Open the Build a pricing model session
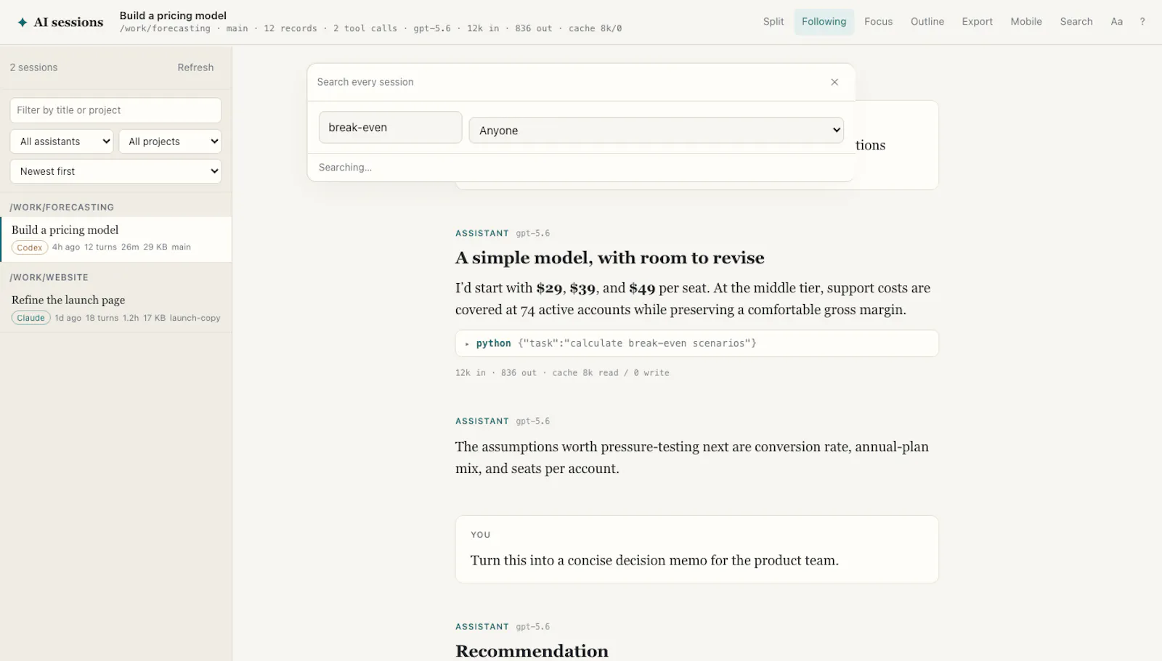The height and width of the screenshot is (661, 1162). tap(116, 238)
